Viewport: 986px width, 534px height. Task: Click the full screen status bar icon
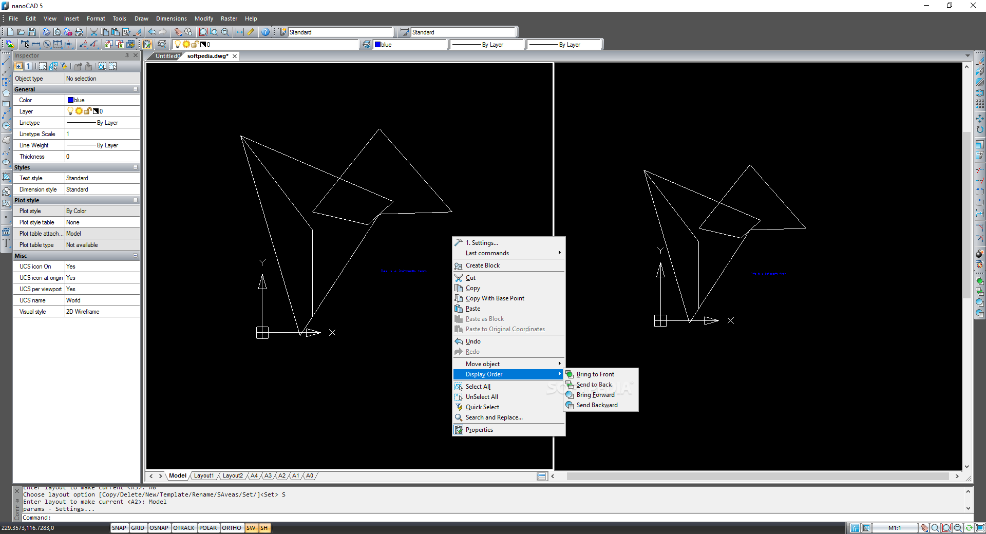[x=980, y=528]
